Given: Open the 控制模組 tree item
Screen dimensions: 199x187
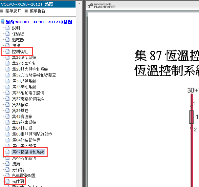Looking at the screenshot, I should point(20,52).
